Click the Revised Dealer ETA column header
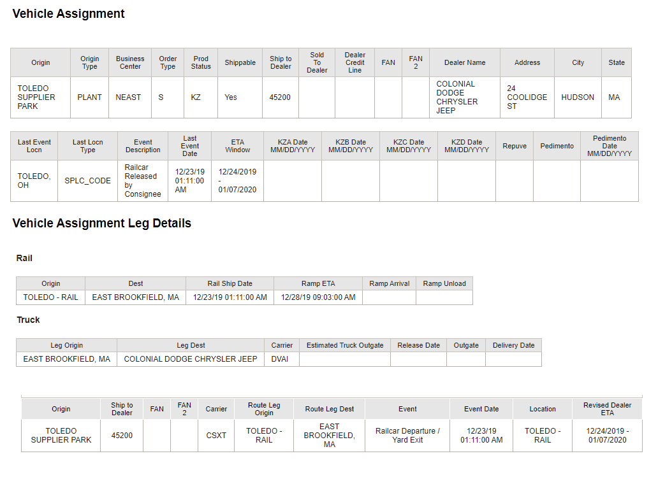This screenshot has height=498, width=672. 607,409
